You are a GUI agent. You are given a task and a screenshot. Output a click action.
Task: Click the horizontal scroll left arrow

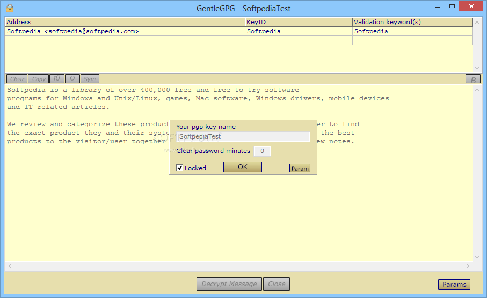click(10, 266)
